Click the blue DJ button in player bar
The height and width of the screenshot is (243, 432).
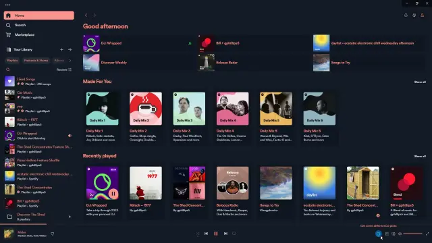click(x=379, y=234)
